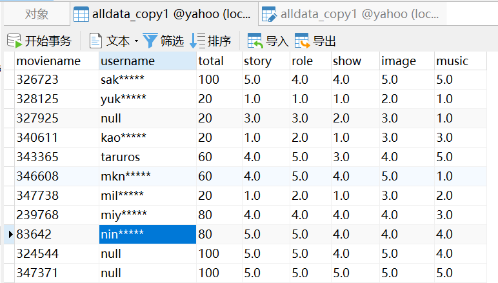Select the moviename cell 239768
The height and width of the screenshot is (283, 498).
point(57,215)
